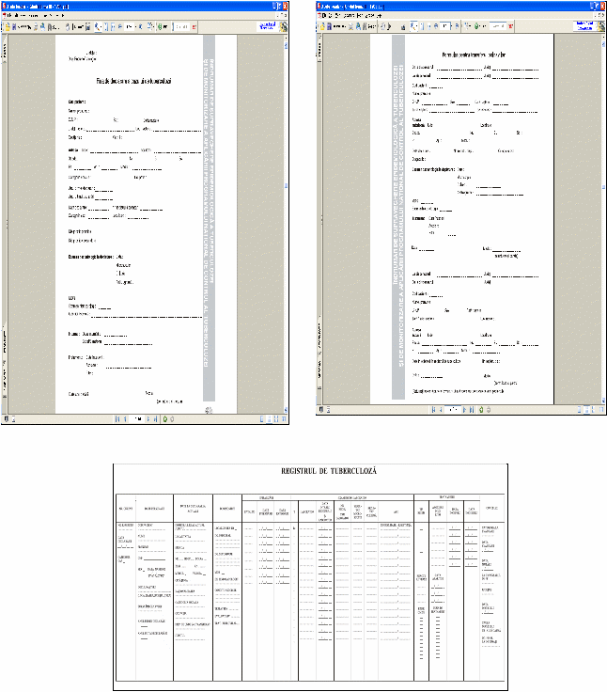Viewport: 607px width, 692px height.
Task: Last page arrow in left window status bar
Action: coord(155,418)
